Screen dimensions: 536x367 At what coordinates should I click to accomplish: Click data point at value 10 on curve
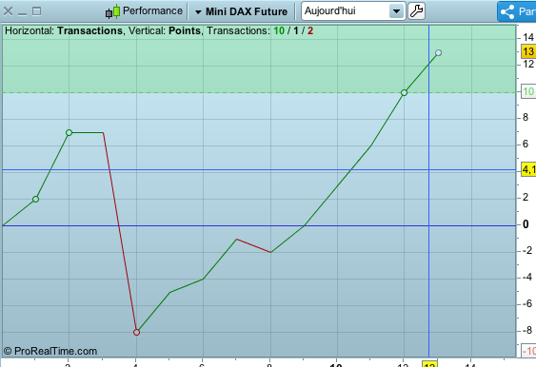click(x=404, y=92)
